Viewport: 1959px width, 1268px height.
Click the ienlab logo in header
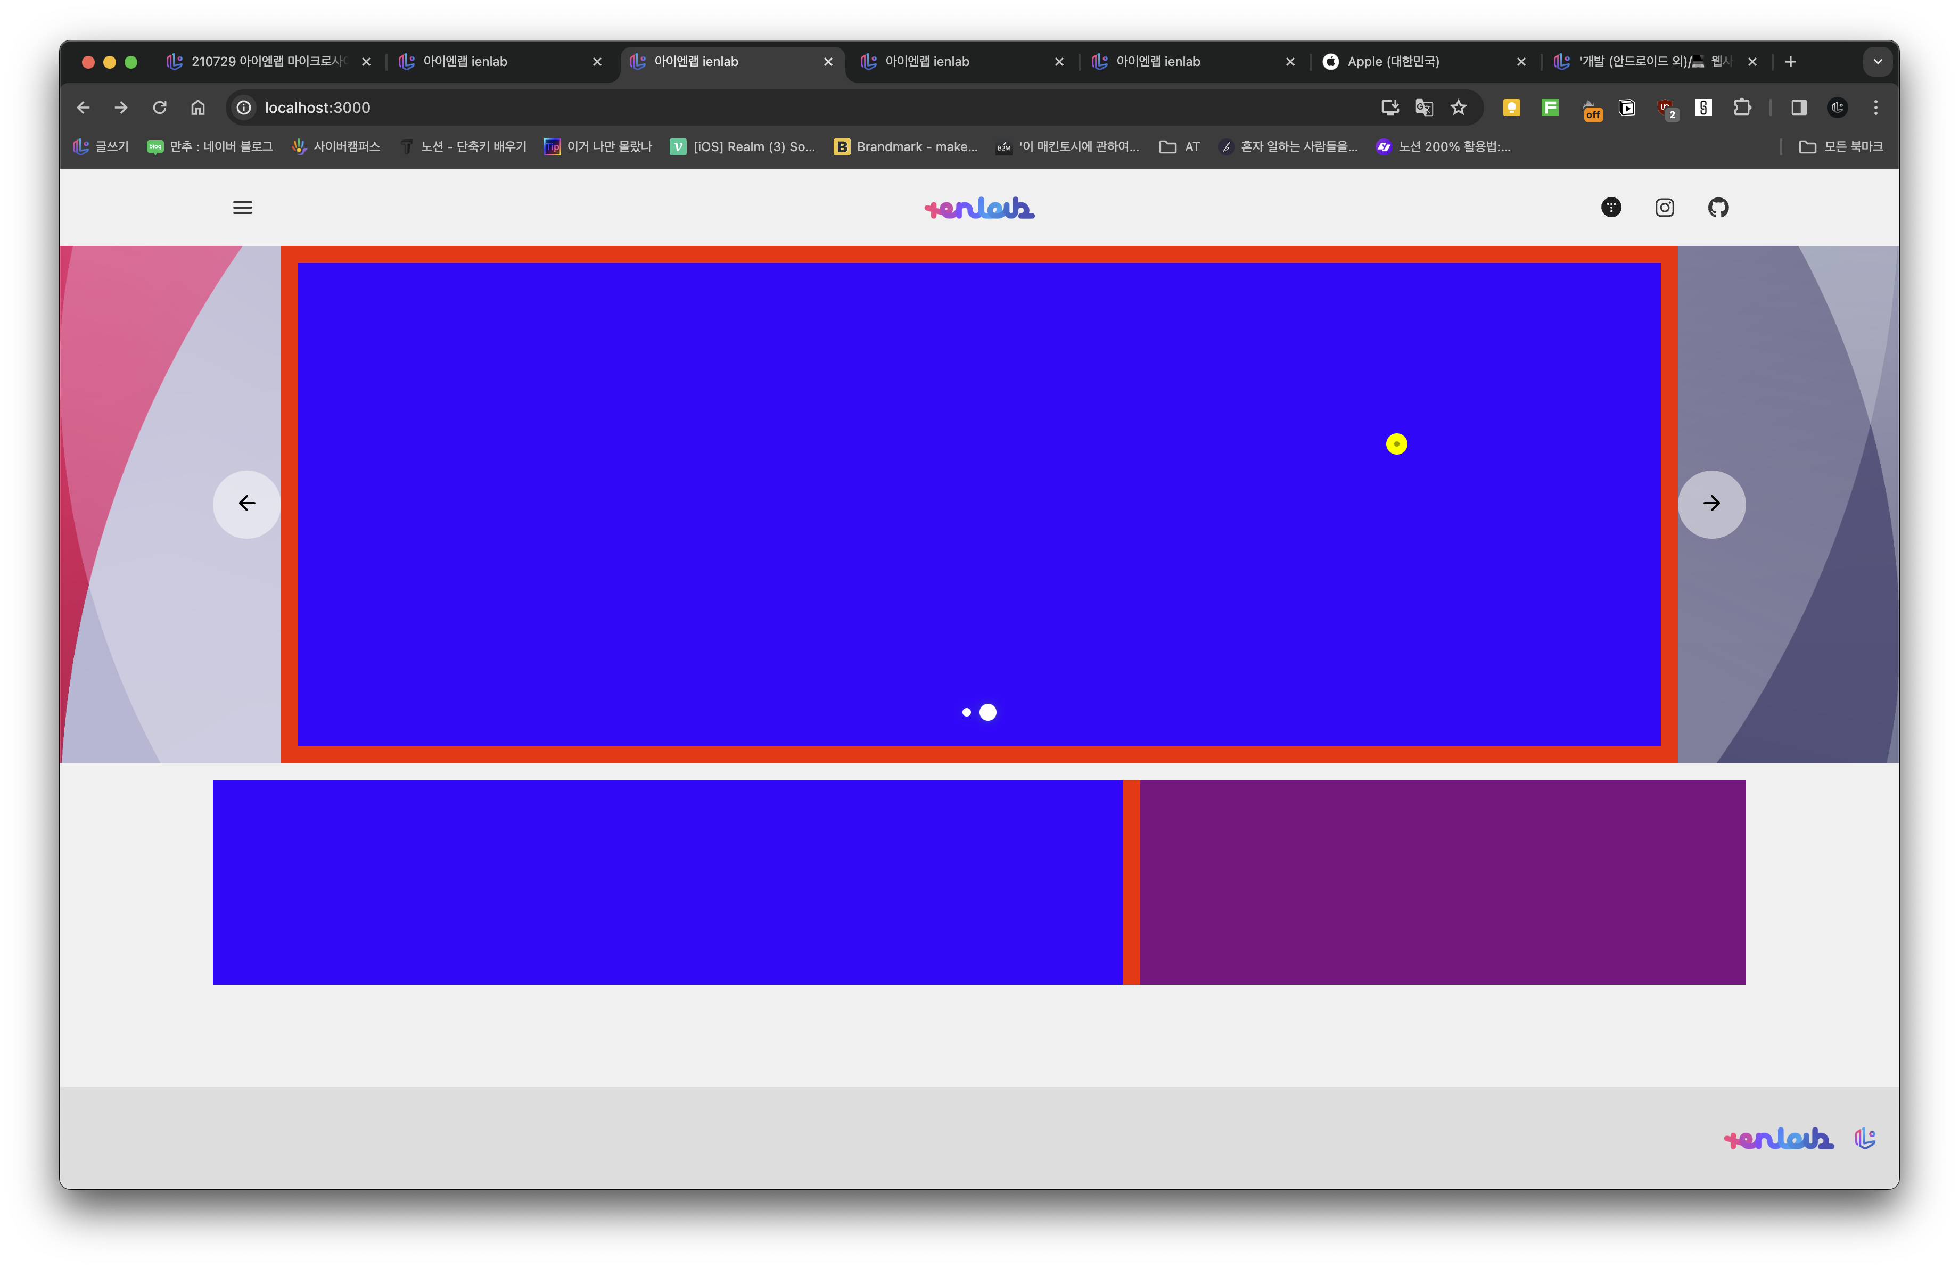(x=978, y=208)
